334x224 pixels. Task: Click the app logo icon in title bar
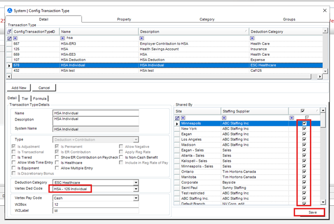pos(10,11)
